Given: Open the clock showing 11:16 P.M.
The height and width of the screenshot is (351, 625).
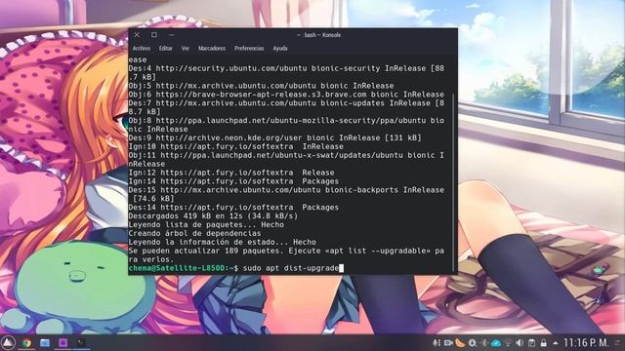Looking at the screenshot, I should click(x=586, y=342).
